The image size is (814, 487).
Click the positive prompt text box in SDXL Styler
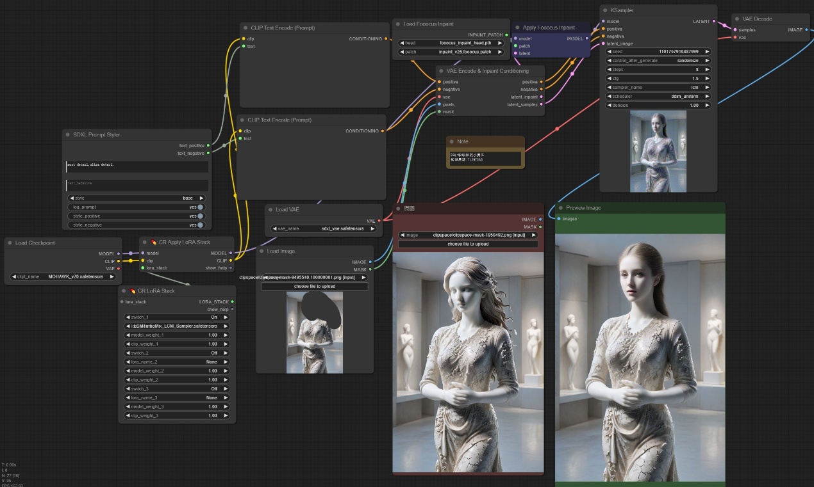point(137,166)
